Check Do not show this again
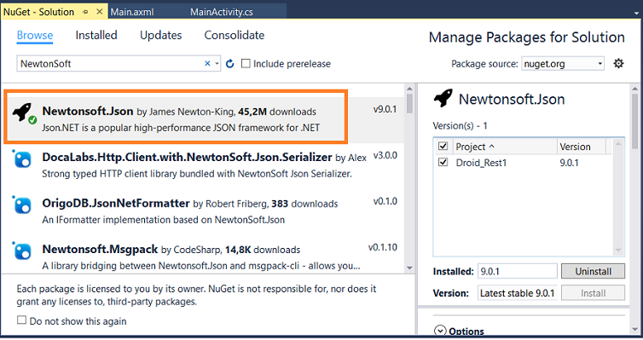The height and width of the screenshot is (340, 643). (21, 320)
